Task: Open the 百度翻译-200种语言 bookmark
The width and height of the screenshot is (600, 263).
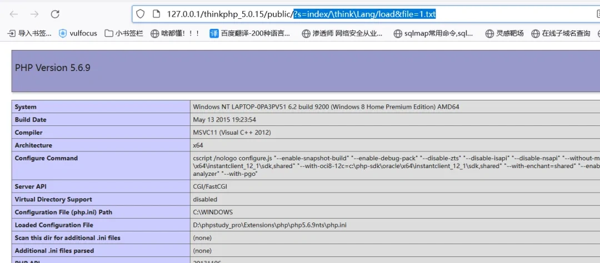Action: (x=250, y=34)
